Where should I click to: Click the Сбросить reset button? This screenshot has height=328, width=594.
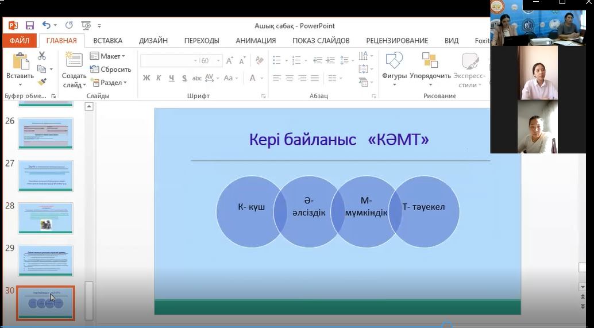tap(111, 70)
